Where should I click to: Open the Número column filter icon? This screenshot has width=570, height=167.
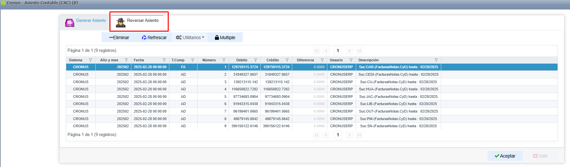(224, 60)
